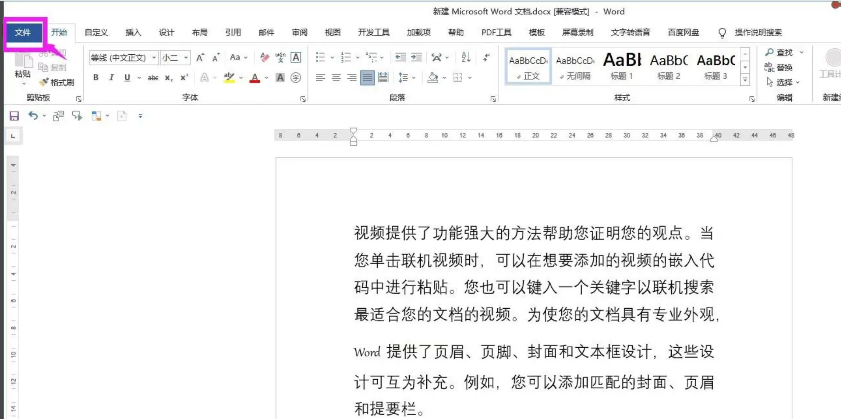Click the sort A-Z icon
This screenshot has height=419, width=841.
466,57
